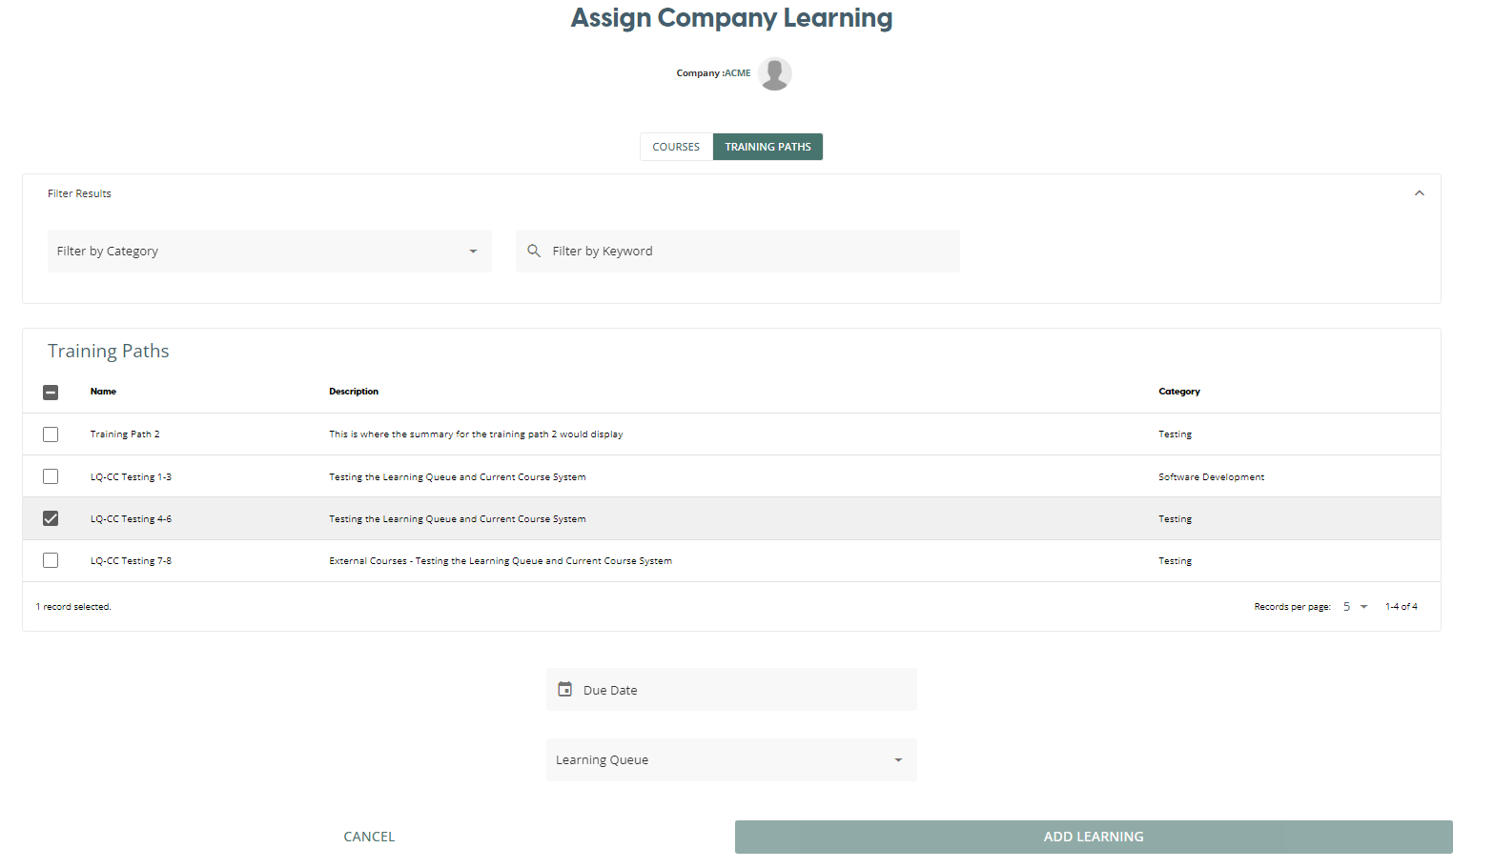
Task: Click the ACME company avatar icon
Action: (x=774, y=73)
